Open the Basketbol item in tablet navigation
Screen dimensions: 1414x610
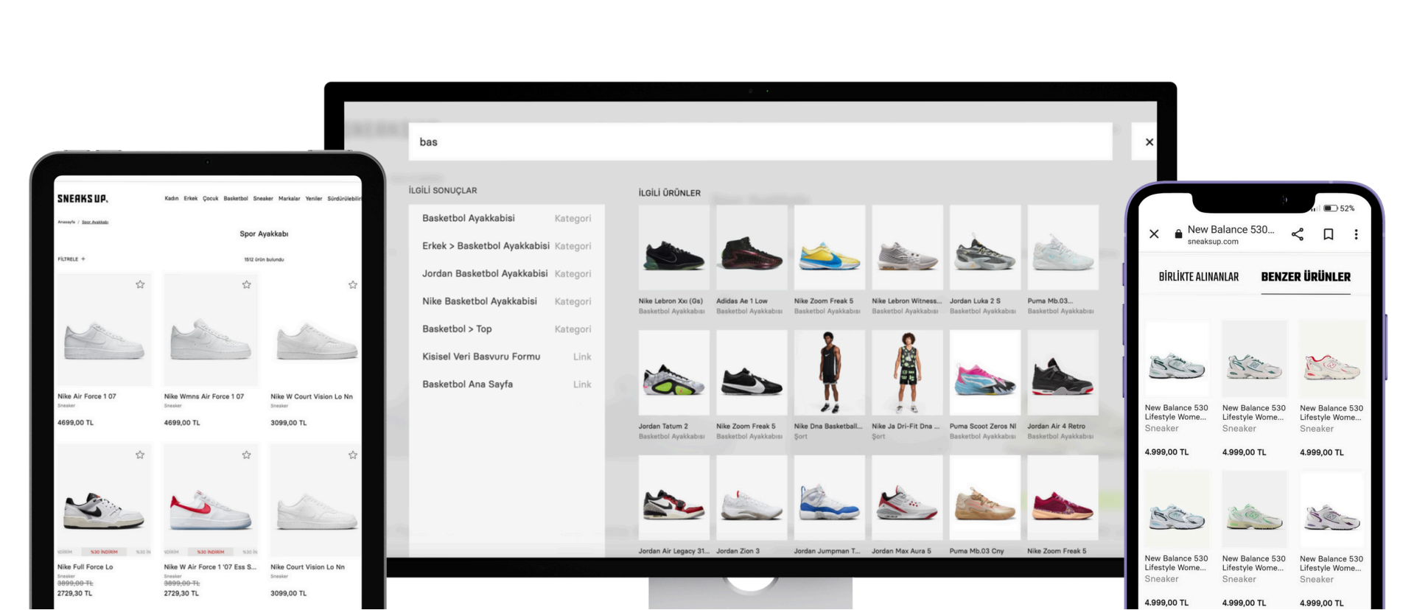pos(236,199)
